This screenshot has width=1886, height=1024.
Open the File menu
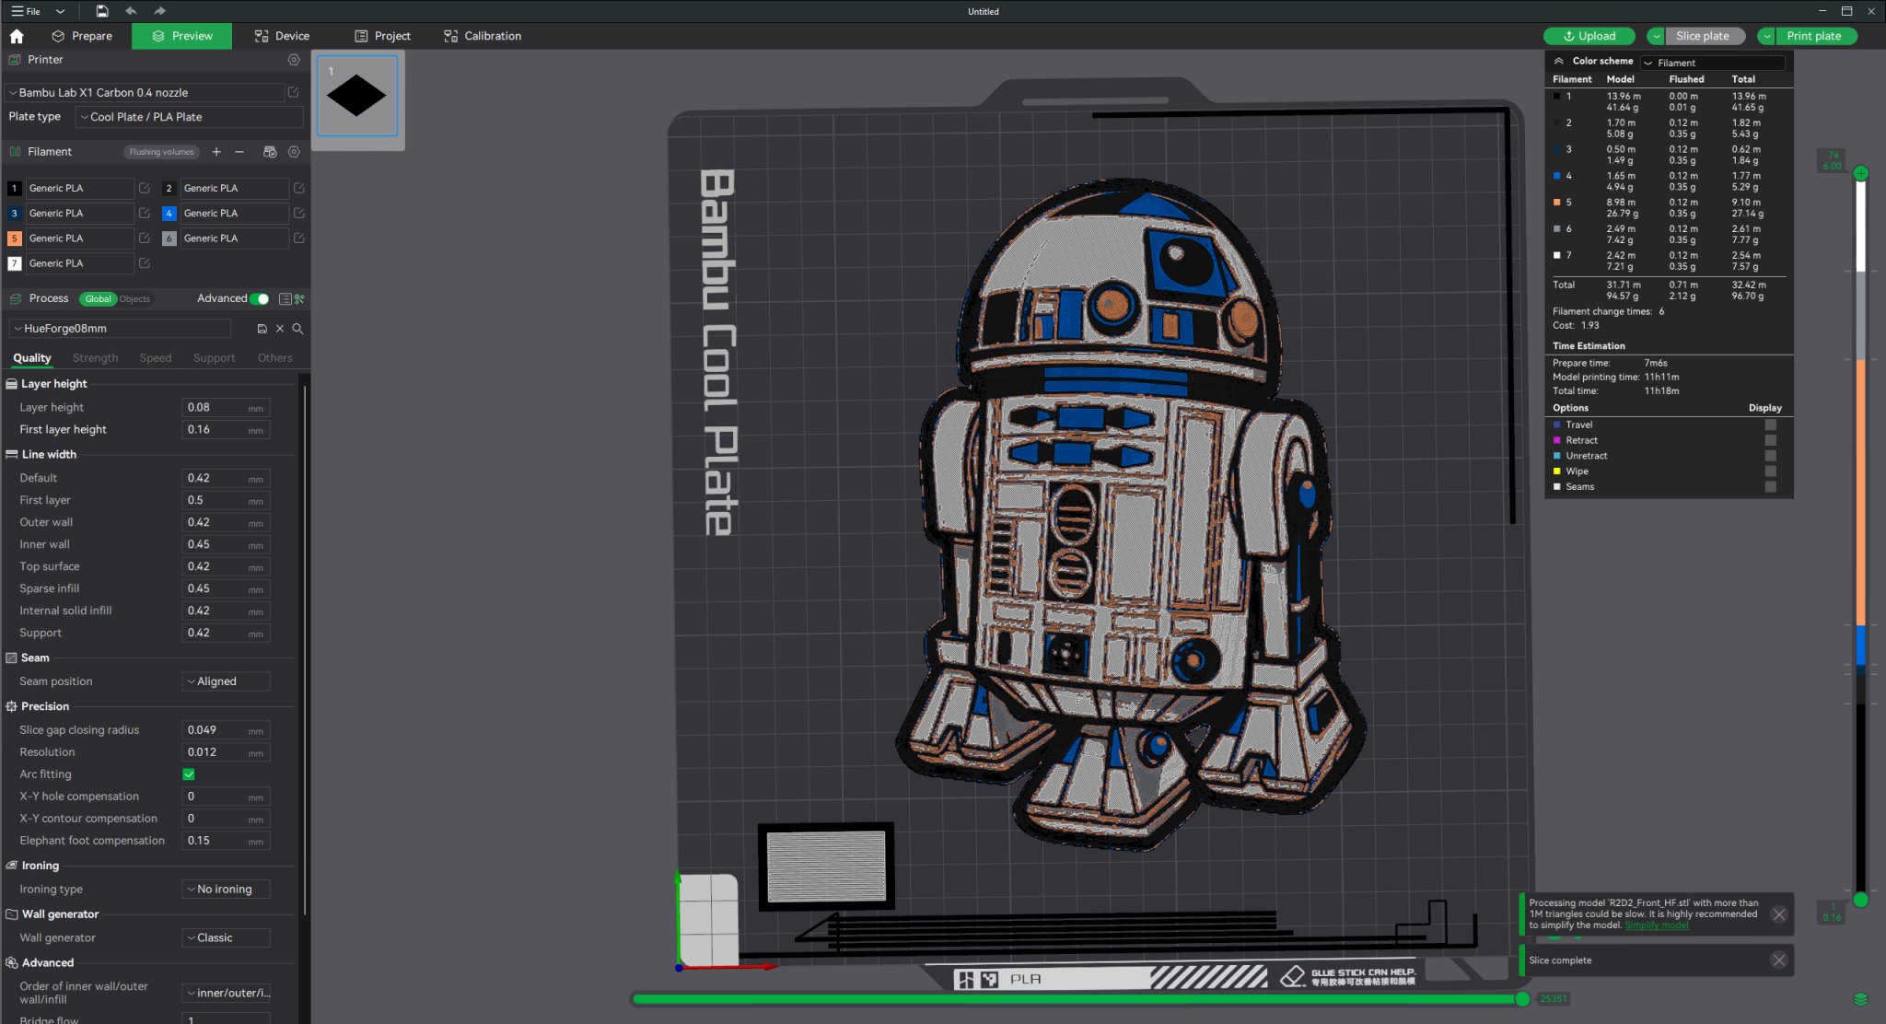pos(28,11)
